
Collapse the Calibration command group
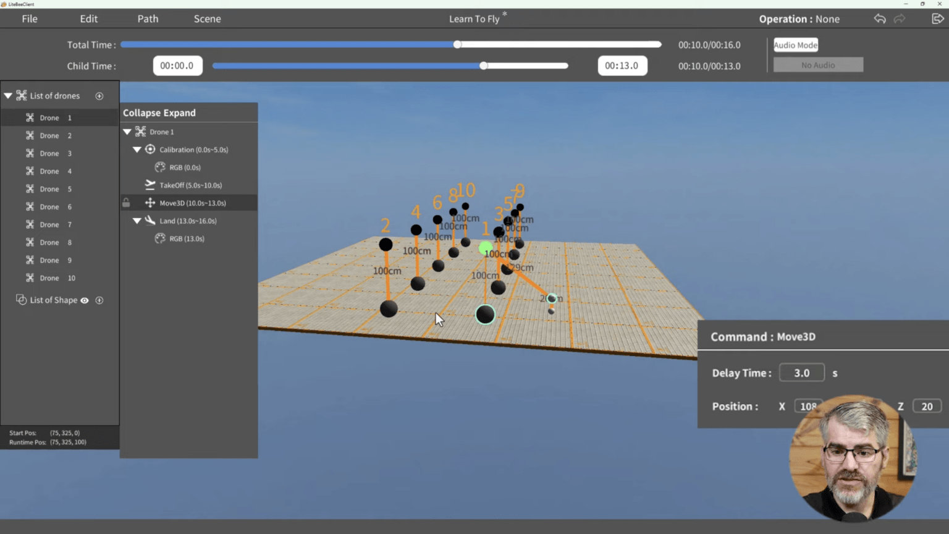(137, 150)
